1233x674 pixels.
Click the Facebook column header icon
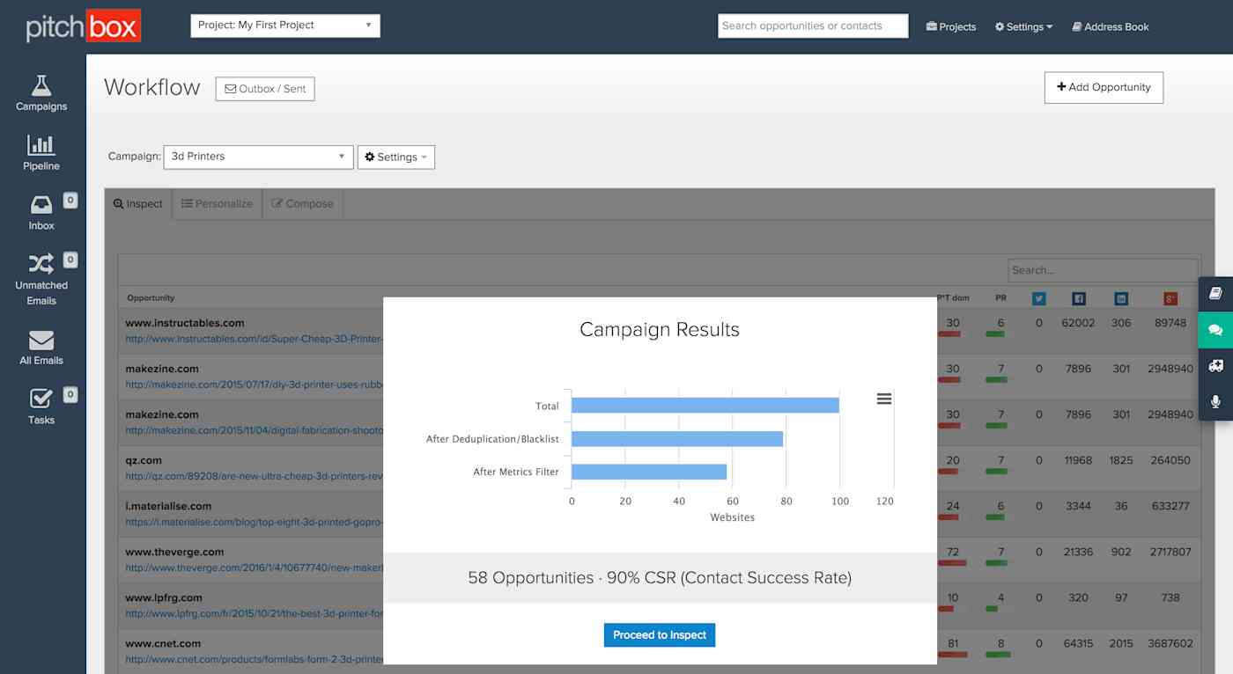point(1078,298)
